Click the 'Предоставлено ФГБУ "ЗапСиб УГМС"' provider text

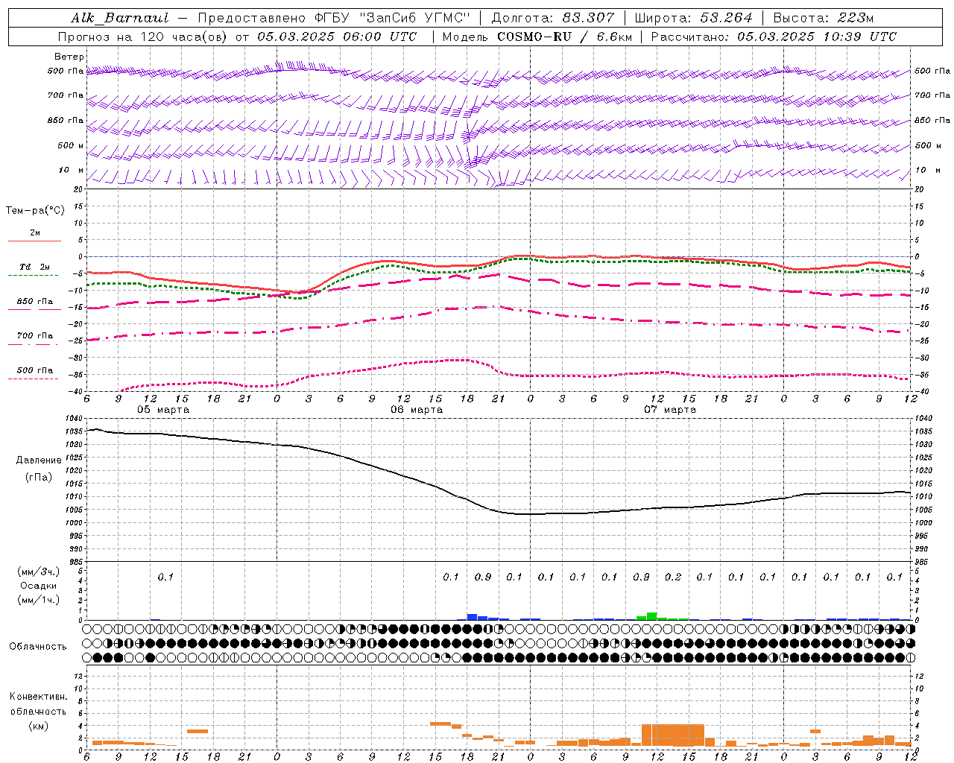pos(334,18)
